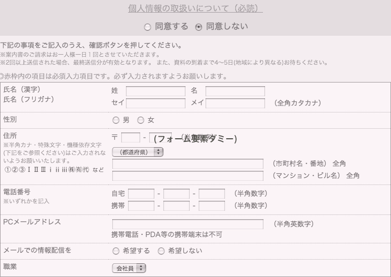391x277 pixels.
Task: Select 希望しない for email delivery
Action: pyautogui.click(x=162, y=251)
